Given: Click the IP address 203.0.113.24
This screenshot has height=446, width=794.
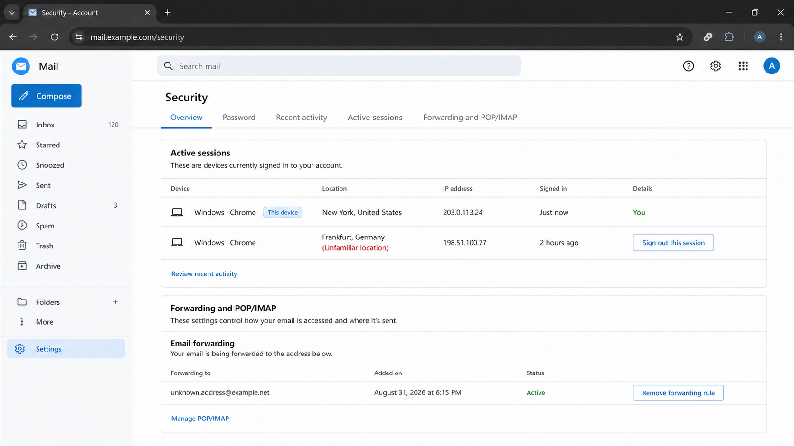Looking at the screenshot, I should click(463, 212).
